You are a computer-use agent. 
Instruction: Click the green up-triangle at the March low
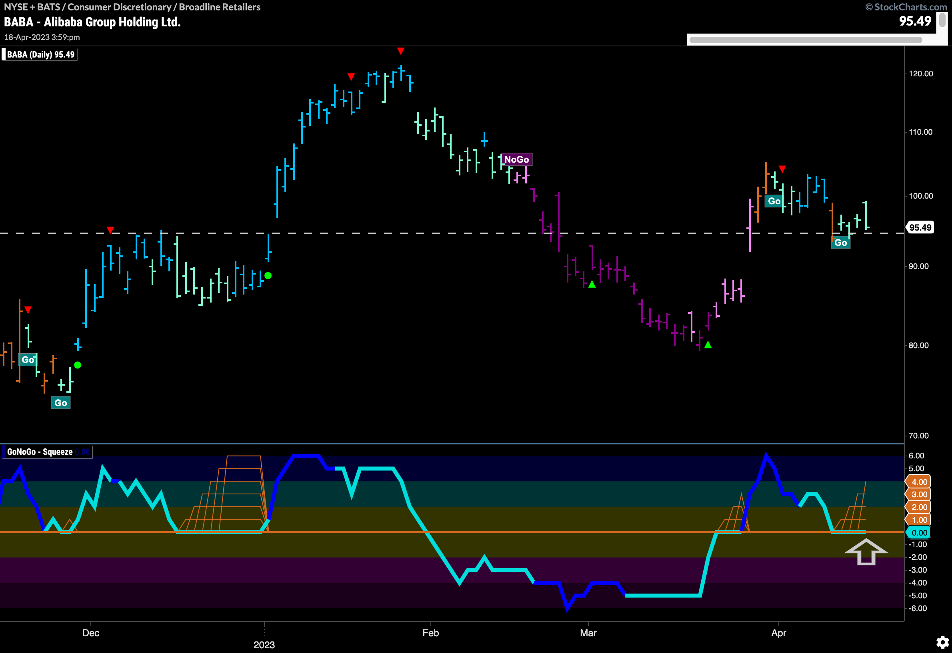click(x=708, y=344)
